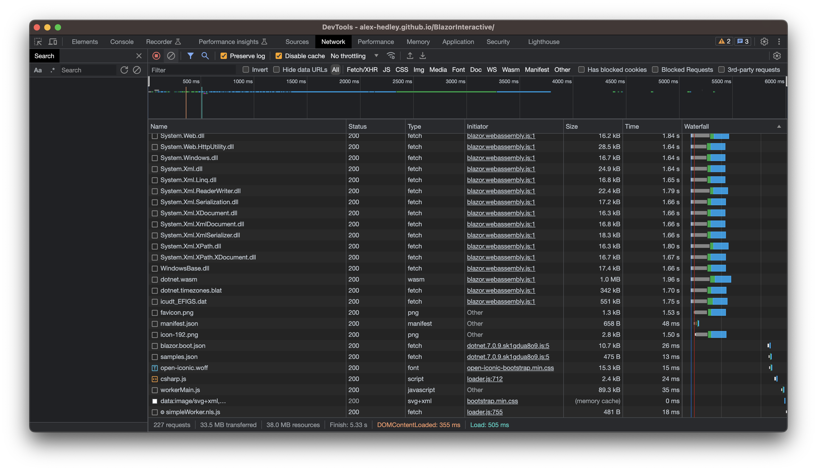Open DevTools main settings gear
The width and height of the screenshot is (817, 471).
click(764, 41)
